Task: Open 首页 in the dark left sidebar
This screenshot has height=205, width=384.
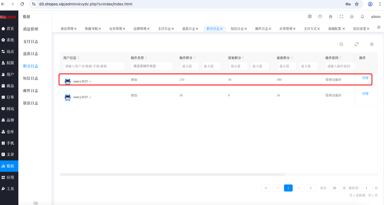Action: 8,29
